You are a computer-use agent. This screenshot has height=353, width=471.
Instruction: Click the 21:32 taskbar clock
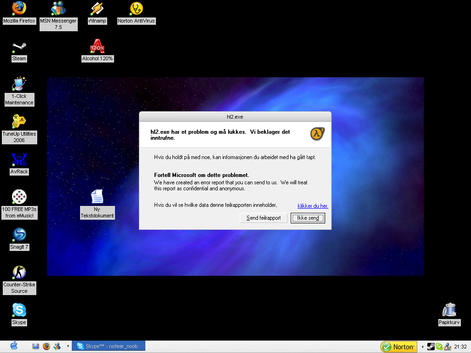460,347
